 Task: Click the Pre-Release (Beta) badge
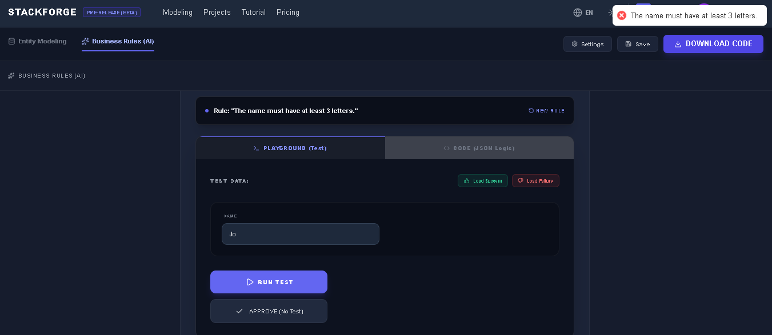(111, 13)
